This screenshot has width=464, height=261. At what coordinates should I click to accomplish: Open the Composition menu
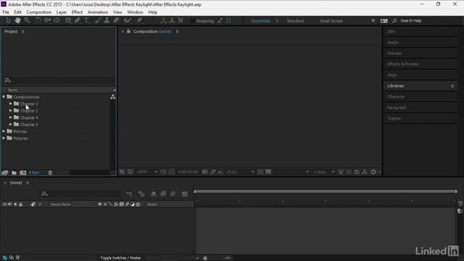point(38,12)
